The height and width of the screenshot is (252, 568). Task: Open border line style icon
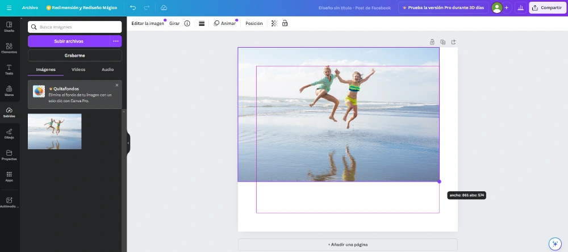(202, 23)
